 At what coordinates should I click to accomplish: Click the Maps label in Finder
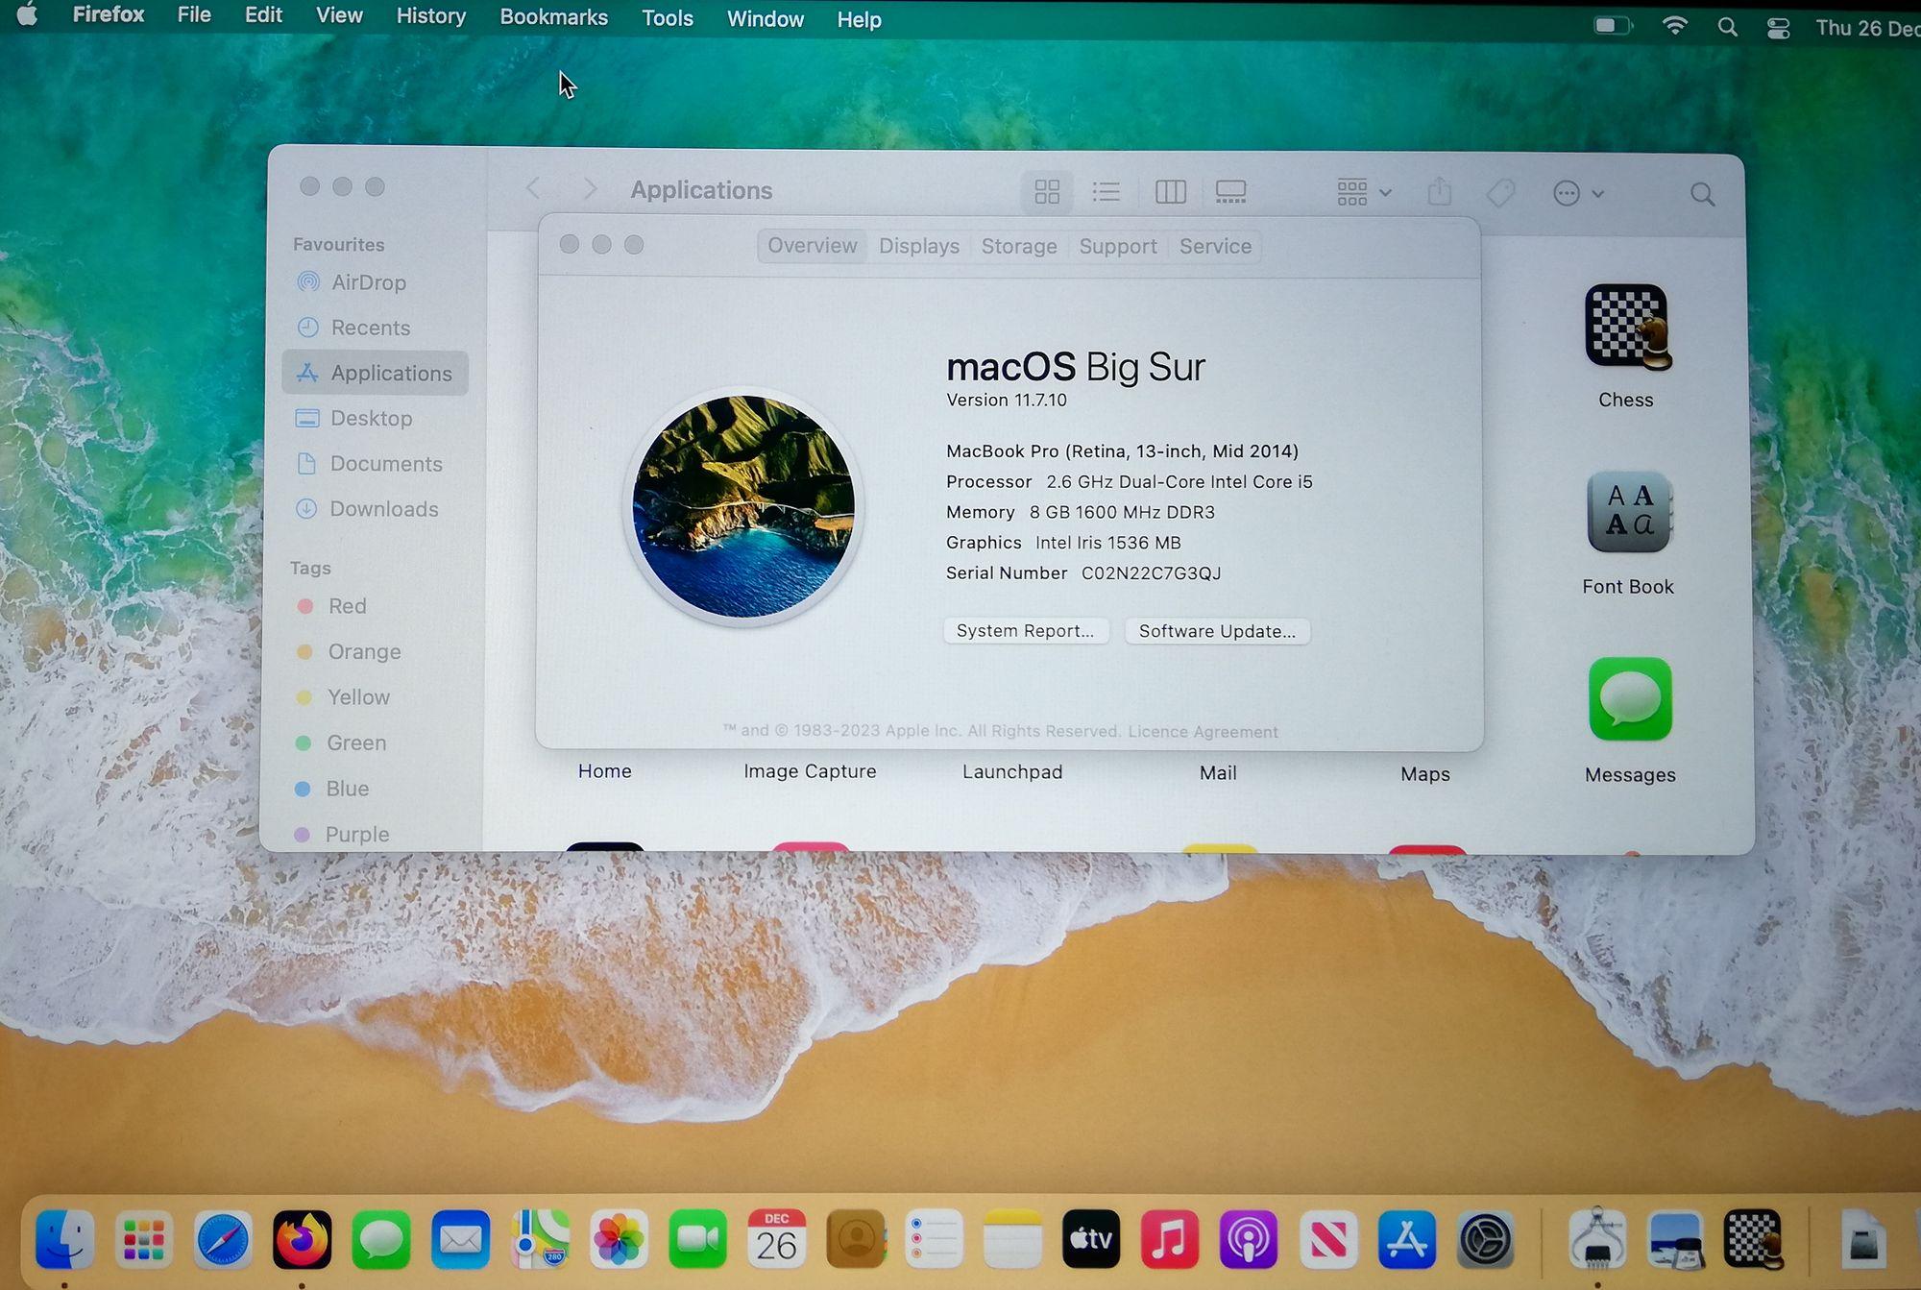coord(1425,774)
